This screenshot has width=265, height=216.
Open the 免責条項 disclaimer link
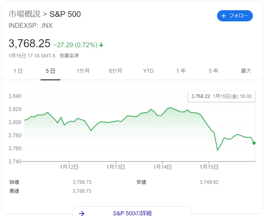tap(69, 56)
